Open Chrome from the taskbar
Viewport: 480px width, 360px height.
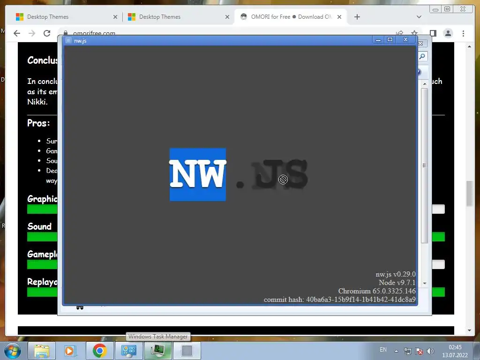(99, 351)
